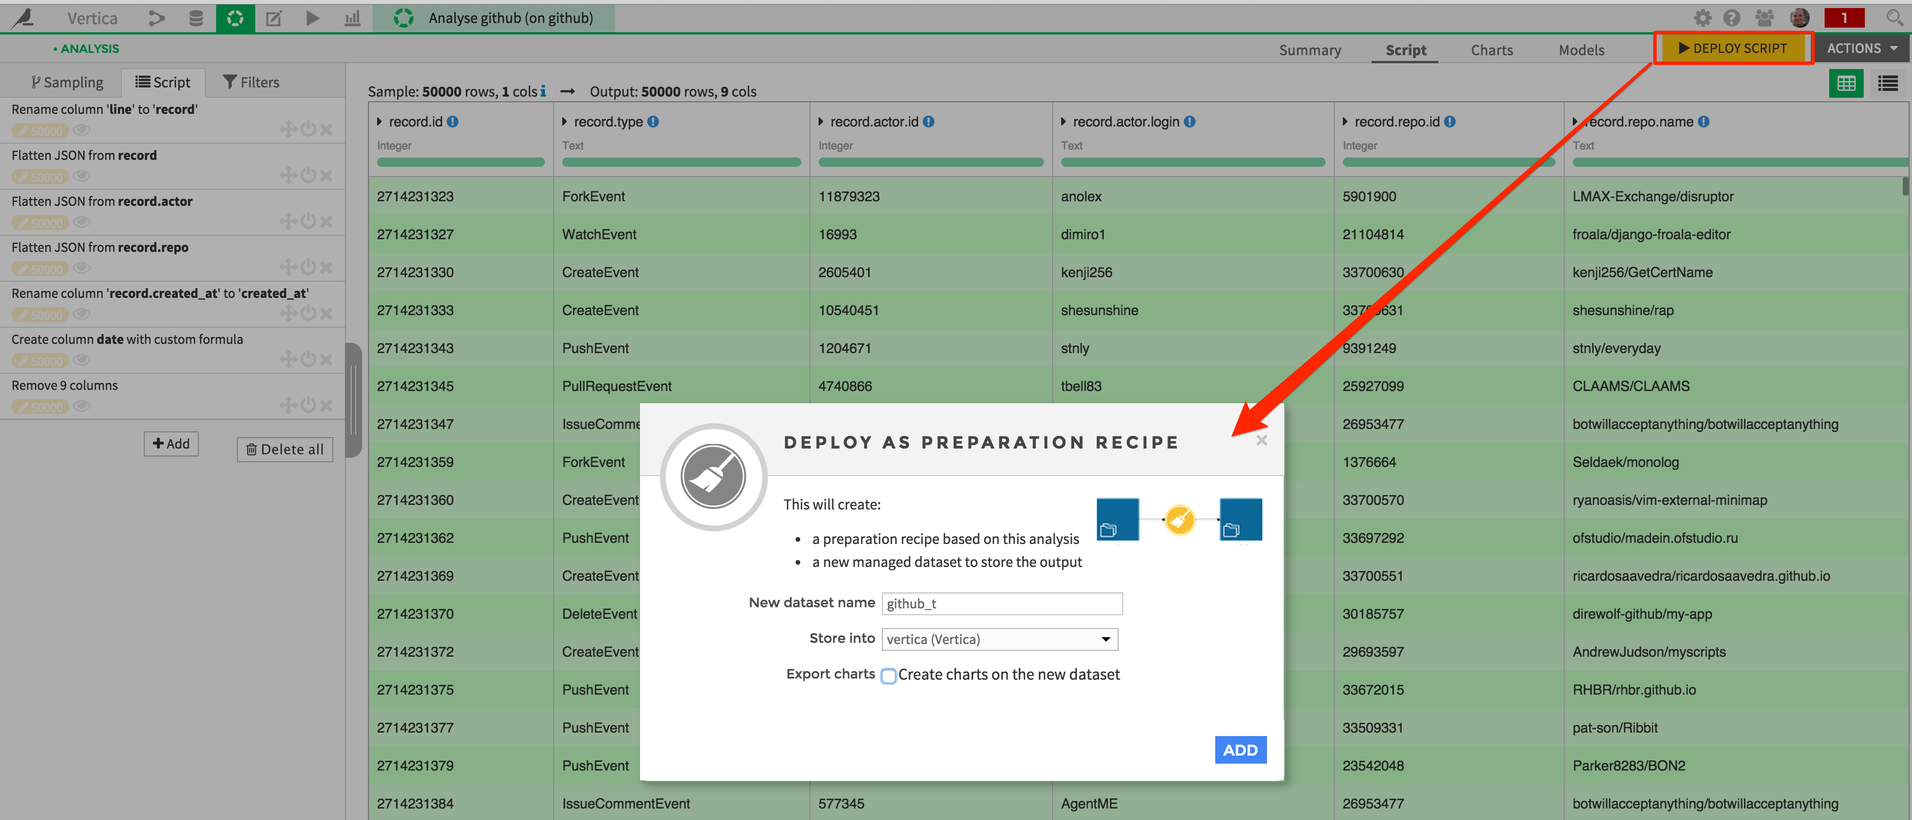1912x820 pixels.
Task: Open the ACTIONS dropdown menu
Action: (x=1862, y=48)
